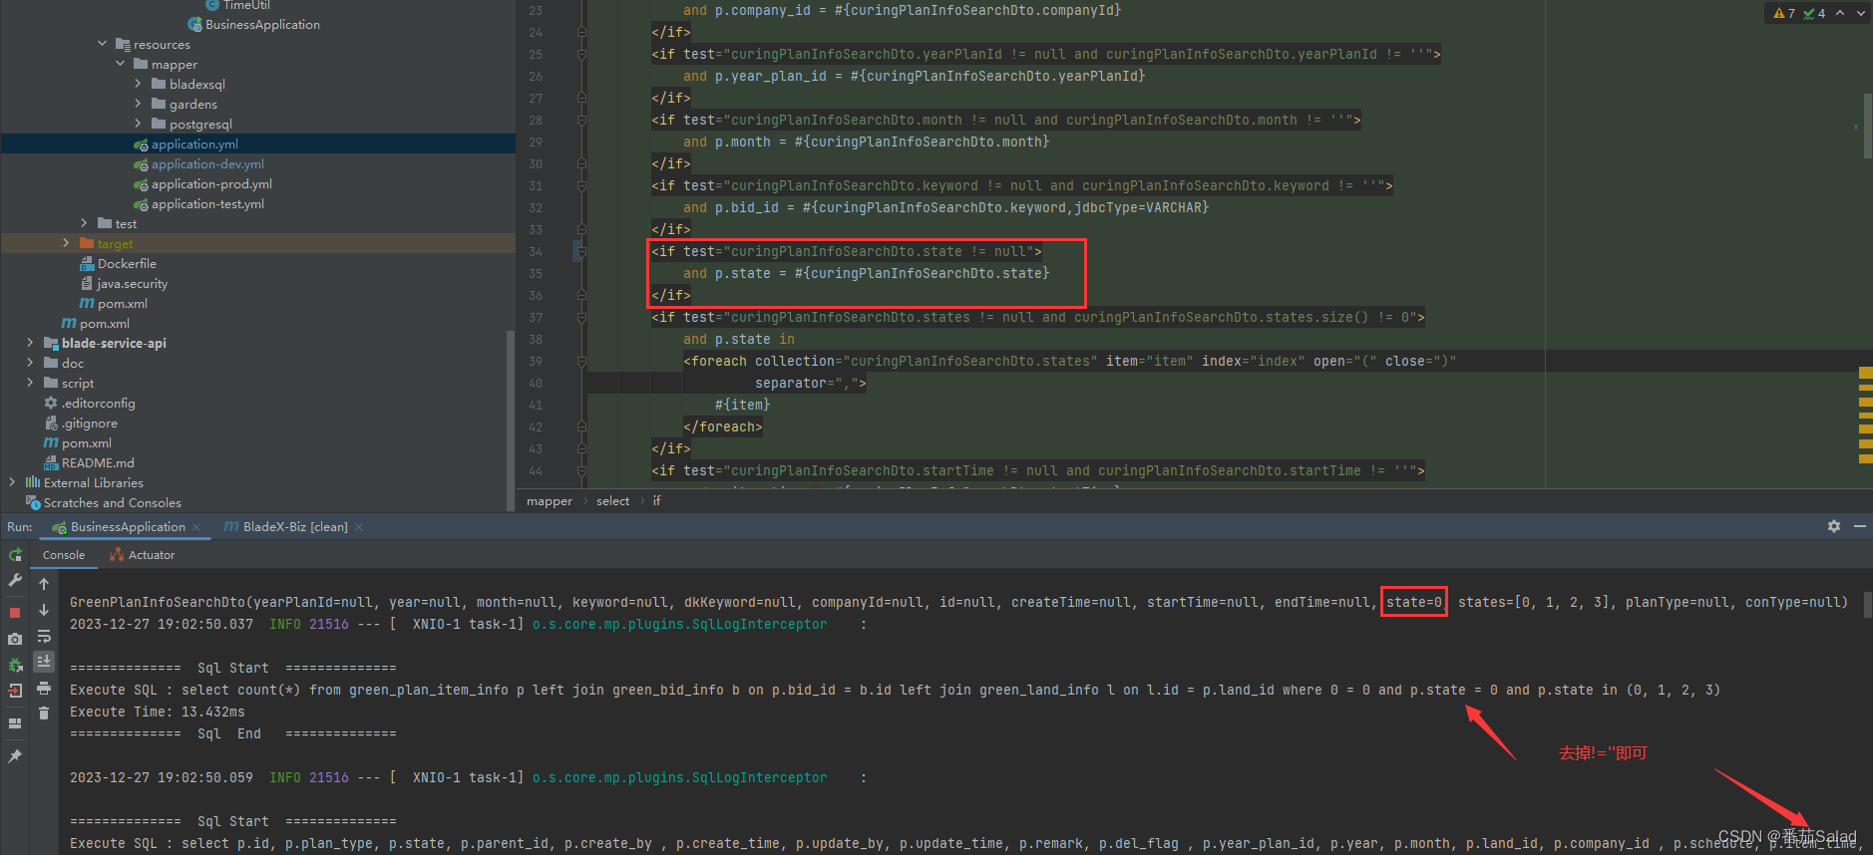Collapse the resources folder
Screen dimensions: 1873x855
click(x=103, y=44)
